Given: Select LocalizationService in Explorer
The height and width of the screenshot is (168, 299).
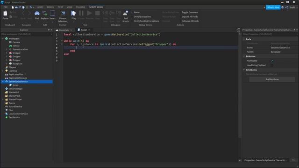Looking at the screenshot, I should [18, 114].
